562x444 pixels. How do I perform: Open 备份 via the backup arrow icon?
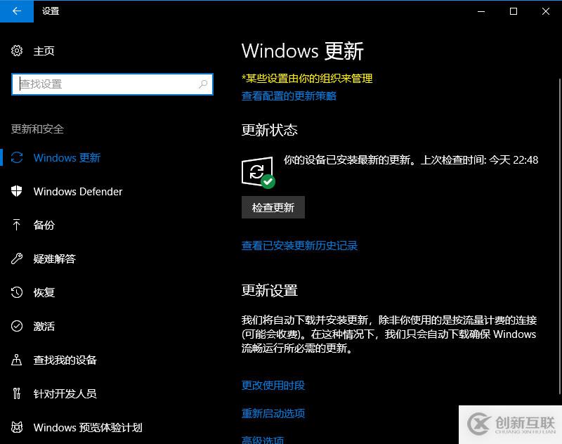point(17,225)
